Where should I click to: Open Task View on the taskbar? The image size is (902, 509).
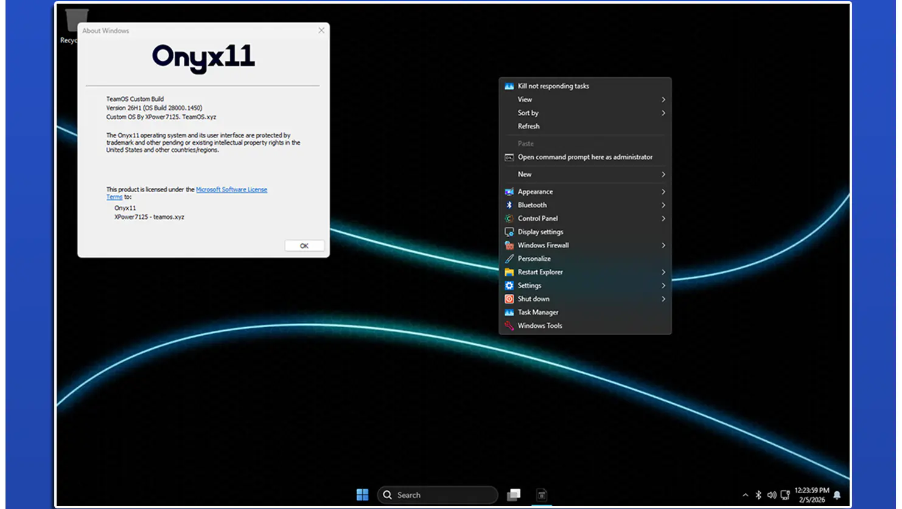pos(514,495)
